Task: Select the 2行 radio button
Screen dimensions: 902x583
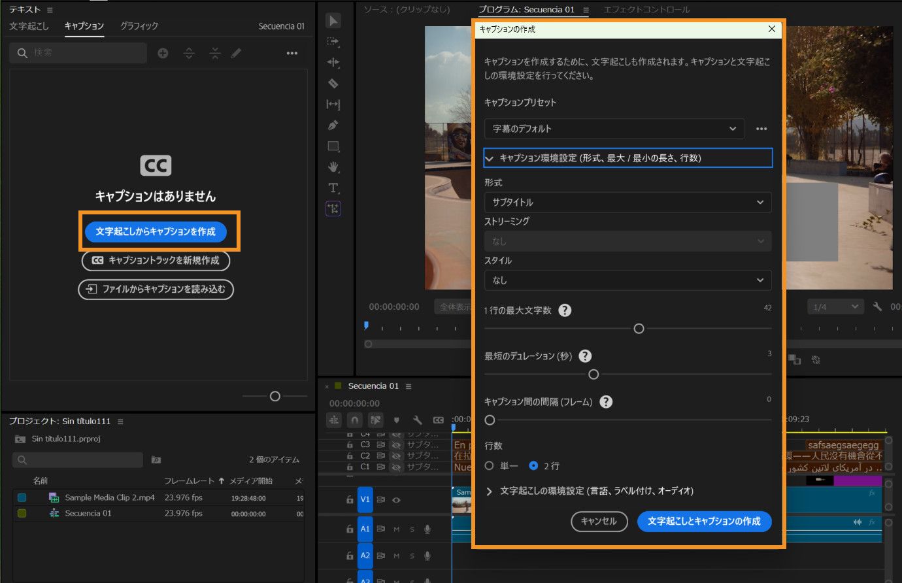Action: [533, 466]
